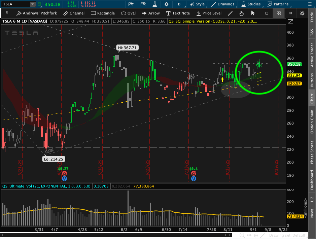Click the scroll right arrow at chart bottom
The width and height of the screenshot is (316, 239).
tap(230, 235)
